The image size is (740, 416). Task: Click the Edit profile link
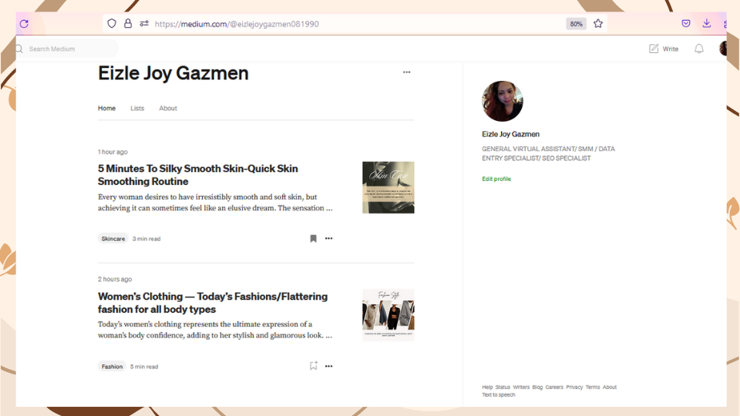[496, 179]
